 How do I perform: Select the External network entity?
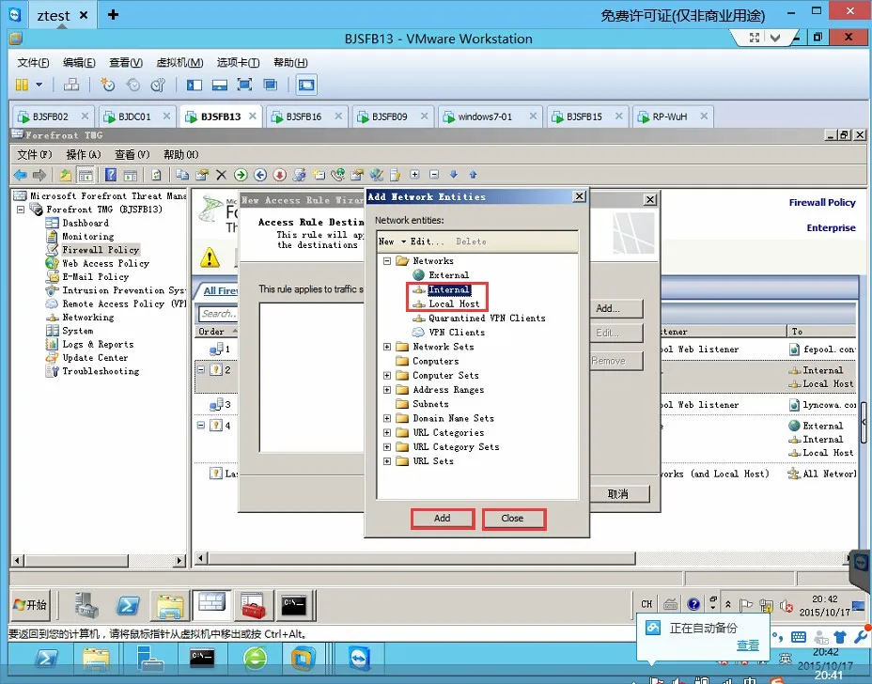point(448,275)
